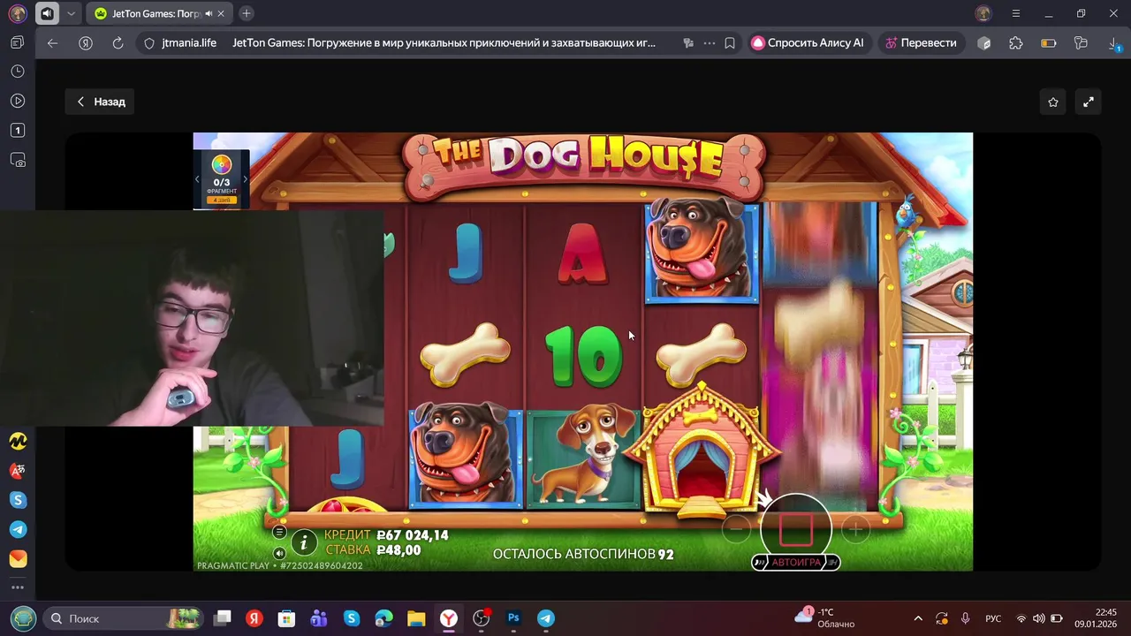Viewport: 1131px width, 636px height.
Task: Switch the РУС input language indicator
Action: pos(993,618)
